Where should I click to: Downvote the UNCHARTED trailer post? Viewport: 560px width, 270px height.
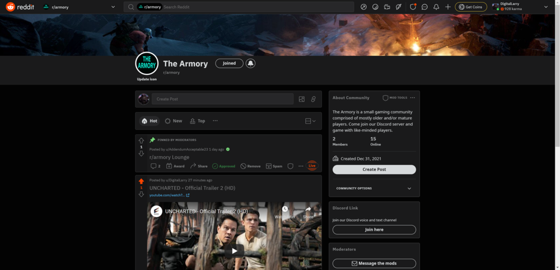pyautogui.click(x=141, y=194)
